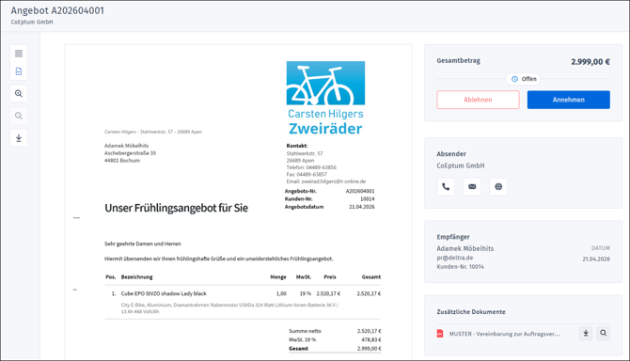Click the MwSt. 19 % 478,83 € value
This screenshot has height=361, width=630.
tap(370, 339)
